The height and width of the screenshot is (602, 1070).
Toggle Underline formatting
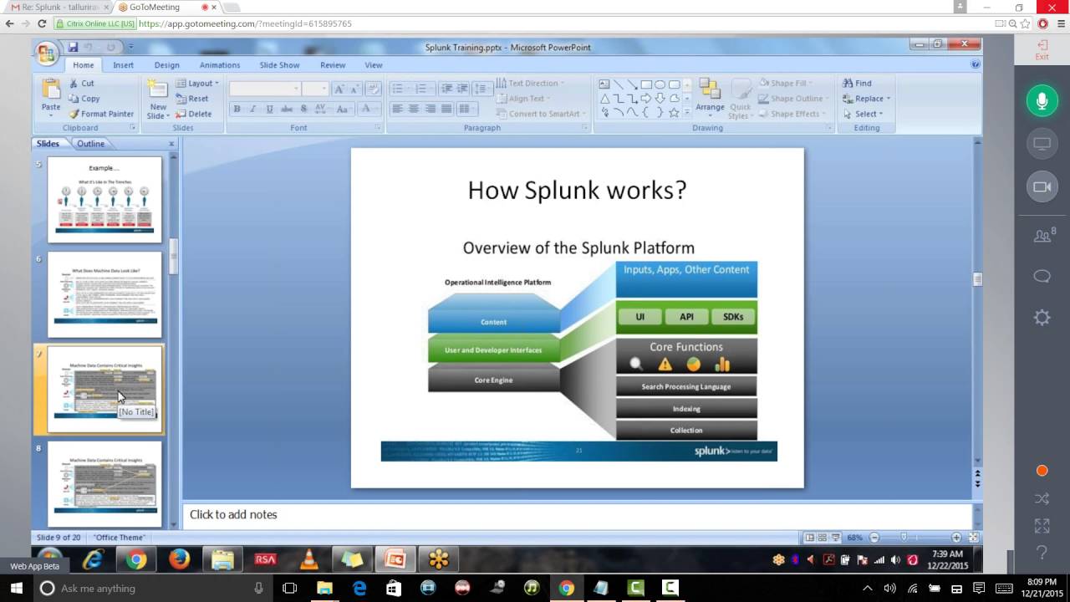(x=269, y=109)
